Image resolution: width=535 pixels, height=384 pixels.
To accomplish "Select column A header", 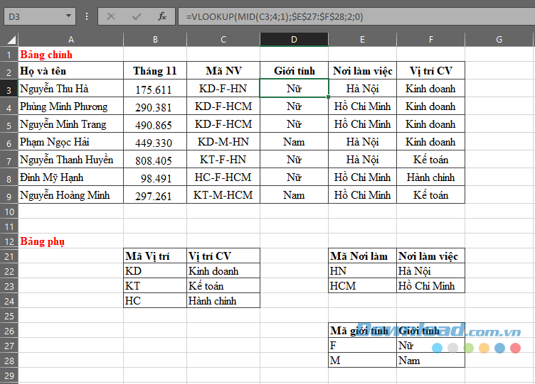I will (x=70, y=40).
